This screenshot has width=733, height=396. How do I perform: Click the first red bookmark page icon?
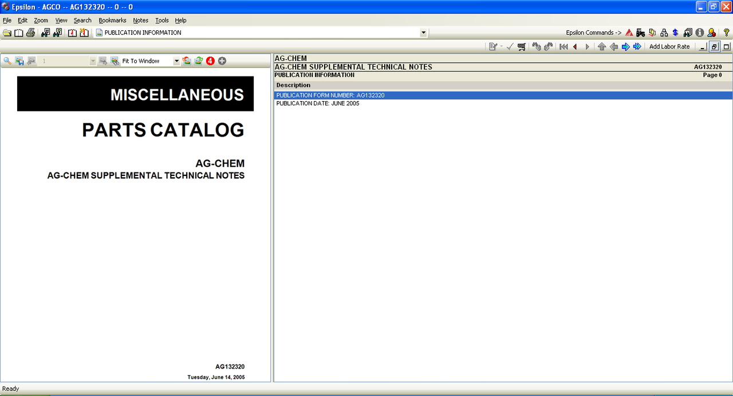click(73, 33)
